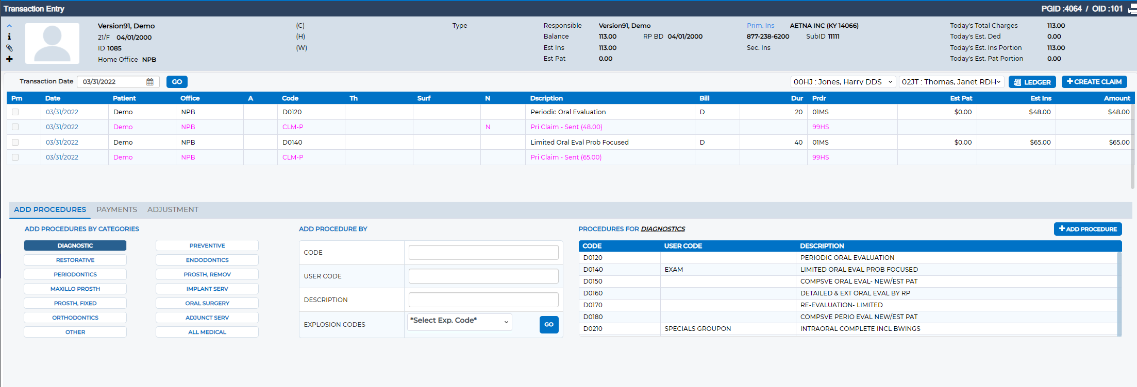Select the Restorative category button
Screen dimensions: 1137x387
[75, 260]
